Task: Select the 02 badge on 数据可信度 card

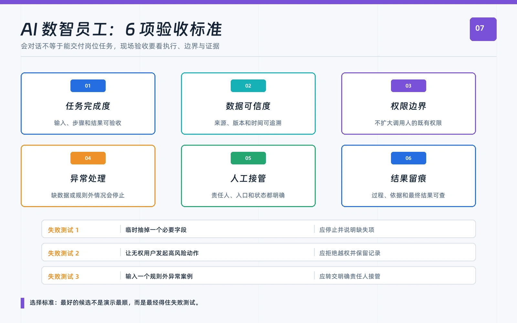Action: pos(248,86)
